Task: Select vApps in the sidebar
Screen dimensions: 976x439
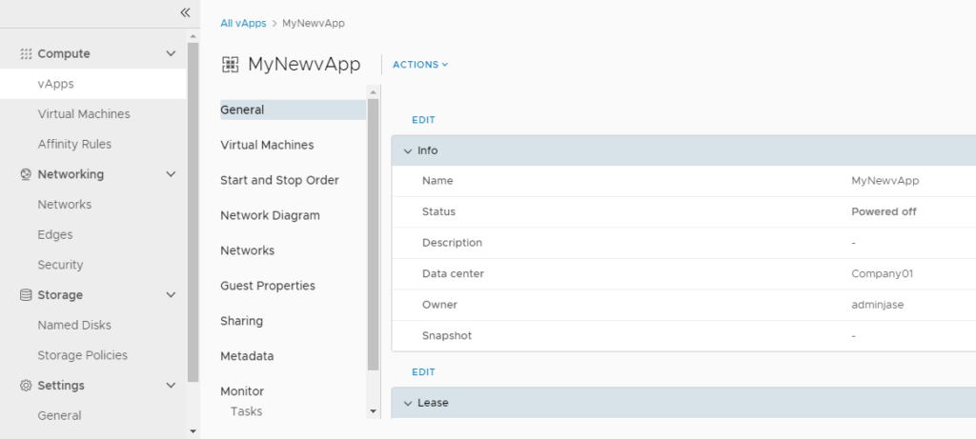Action: [92, 84]
